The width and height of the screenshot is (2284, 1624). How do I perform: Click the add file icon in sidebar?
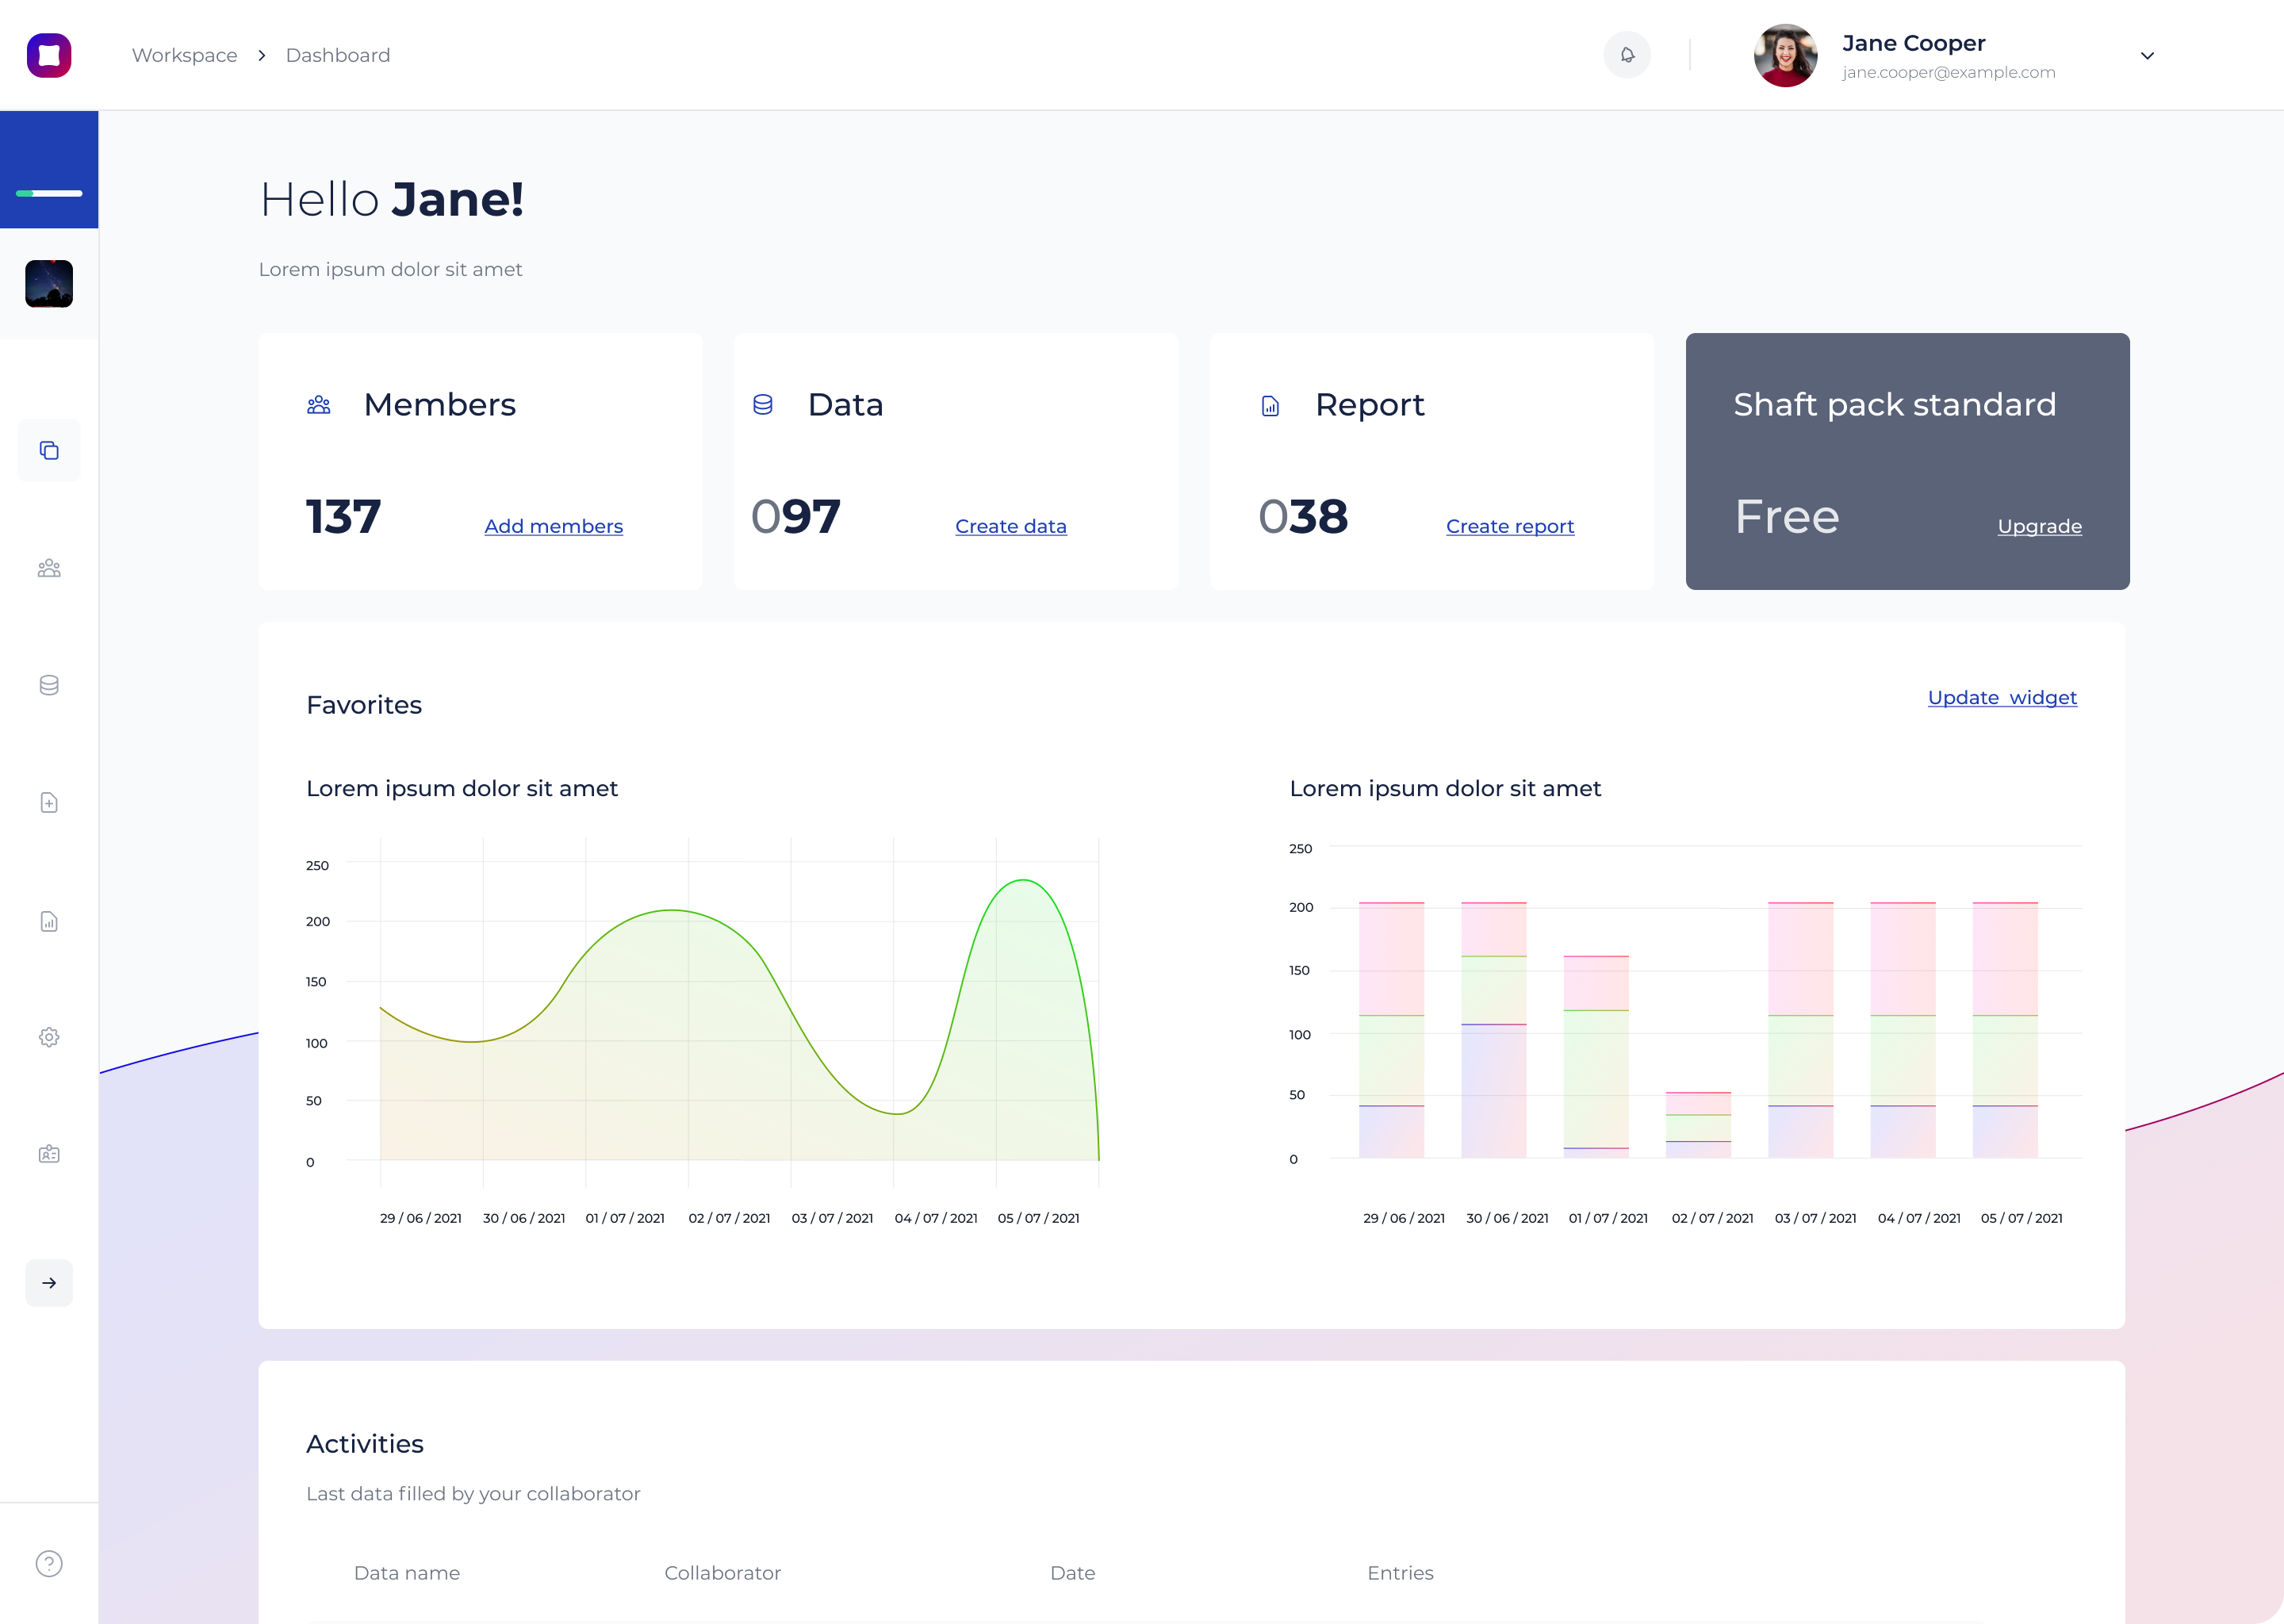click(x=49, y=803)
